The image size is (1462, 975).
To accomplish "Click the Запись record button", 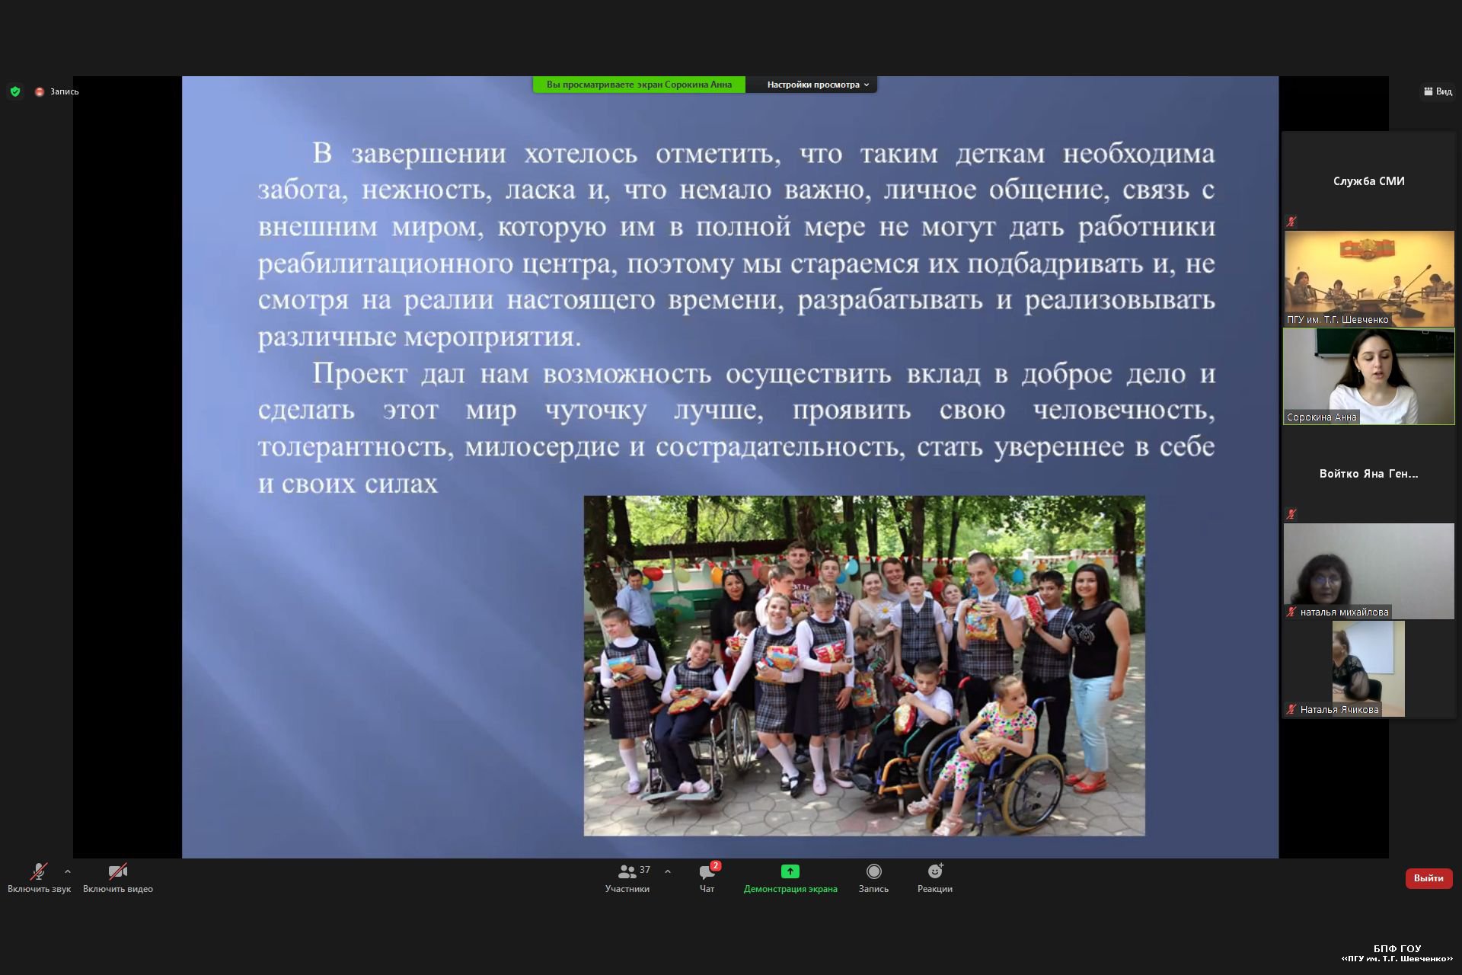I will coord(873,877).
